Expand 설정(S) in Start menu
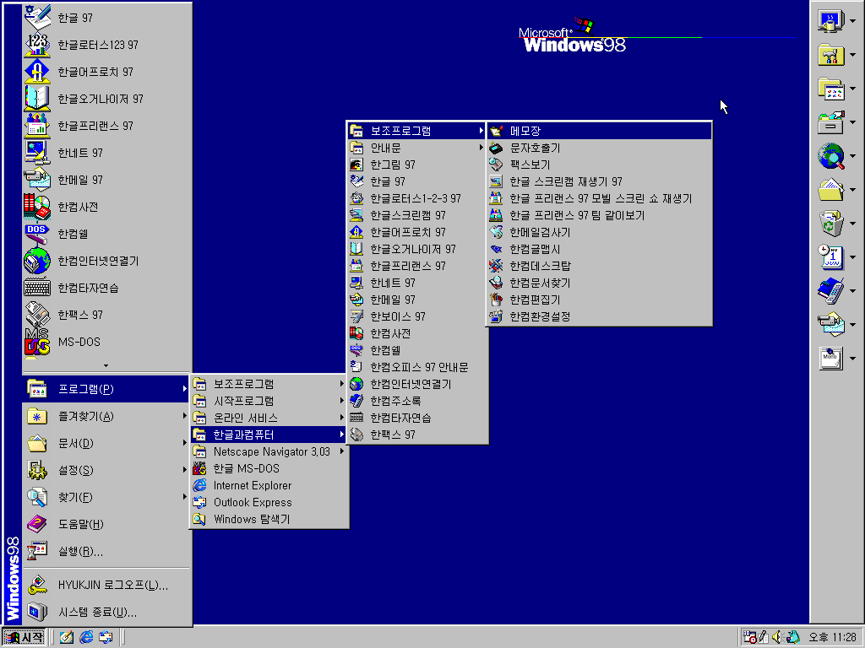Viewport: 865px width, 648px height. tap(107, 470)
